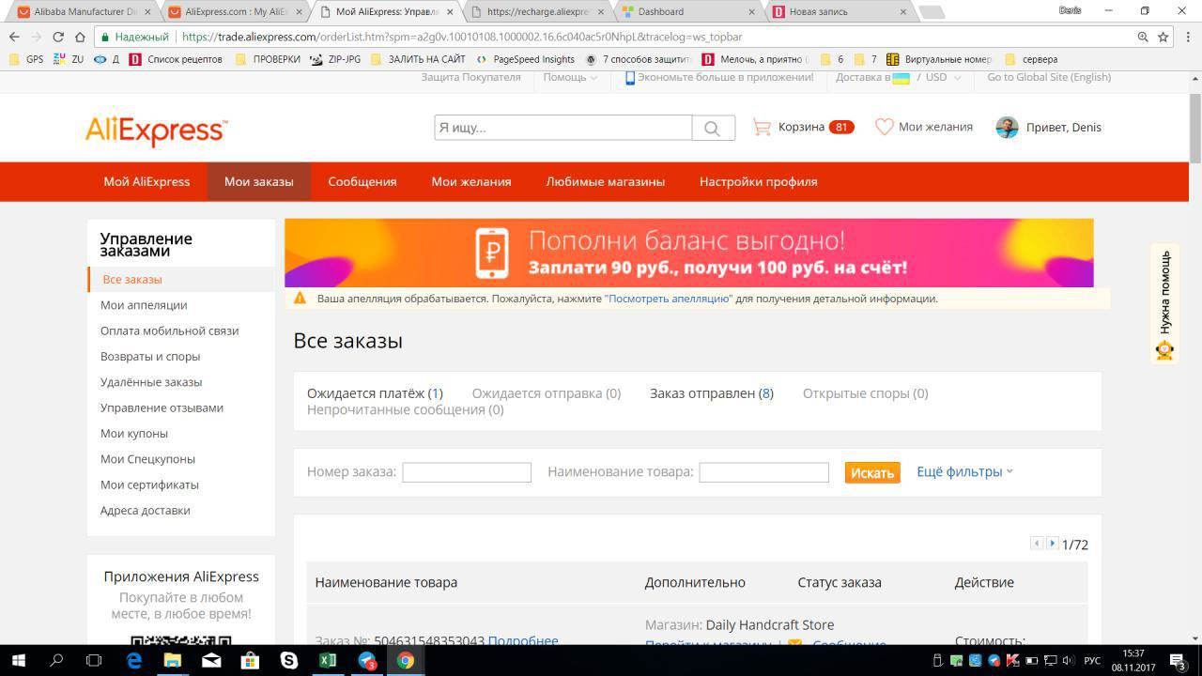Screen dimensions: 1202x676
Task: Click Go to Global Site (English)
Action: [x=1049, y=77]
